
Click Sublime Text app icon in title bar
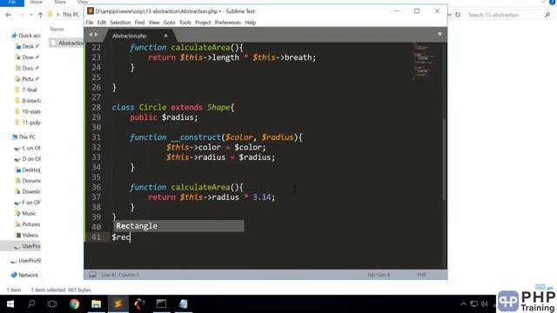coord(91,11)
